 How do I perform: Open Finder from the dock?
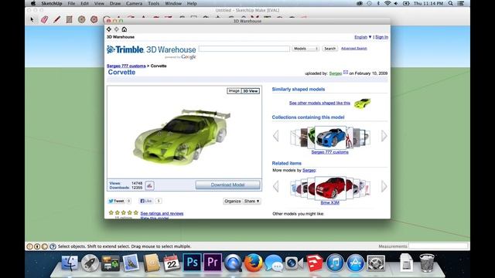[70, 263]
